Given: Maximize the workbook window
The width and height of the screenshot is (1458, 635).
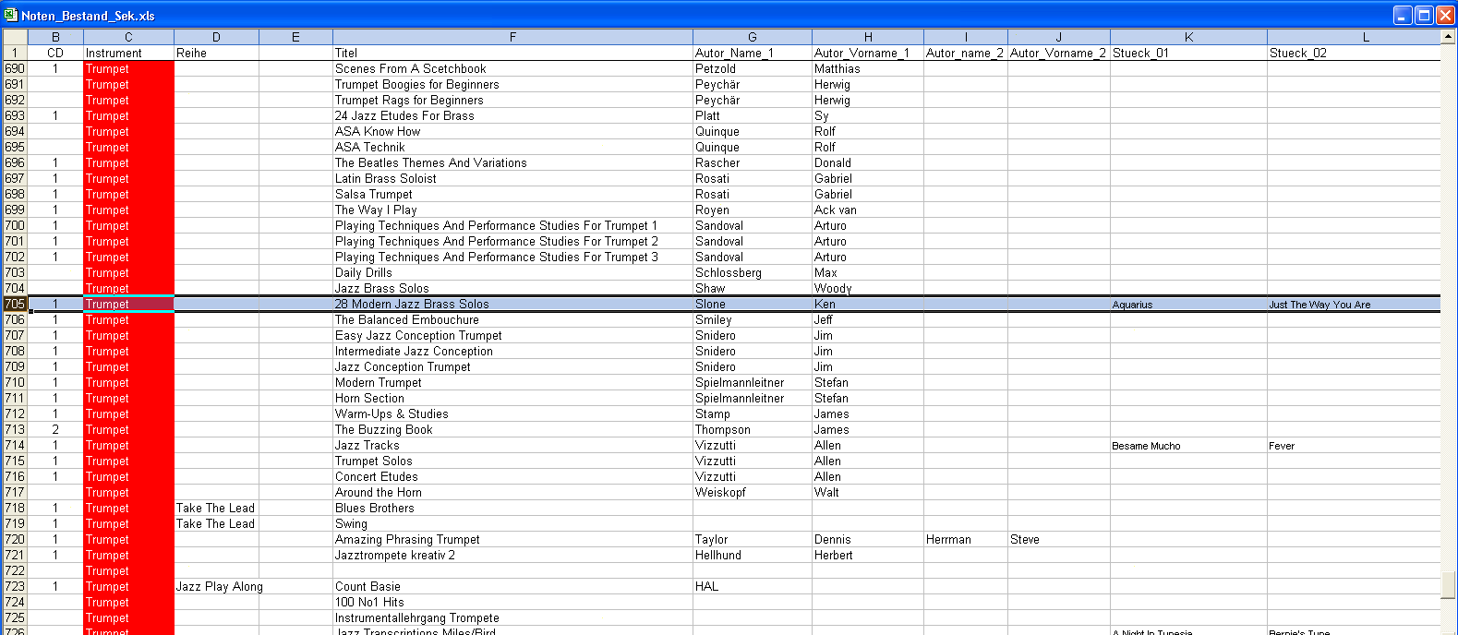Looking at the screenshot, I should click(1424, 15).
